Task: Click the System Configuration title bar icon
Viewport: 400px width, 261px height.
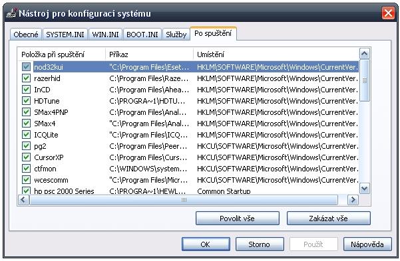Action: click(11, 13)
